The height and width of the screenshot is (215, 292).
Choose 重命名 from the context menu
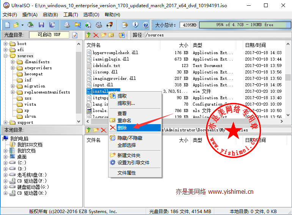(135, 121)
